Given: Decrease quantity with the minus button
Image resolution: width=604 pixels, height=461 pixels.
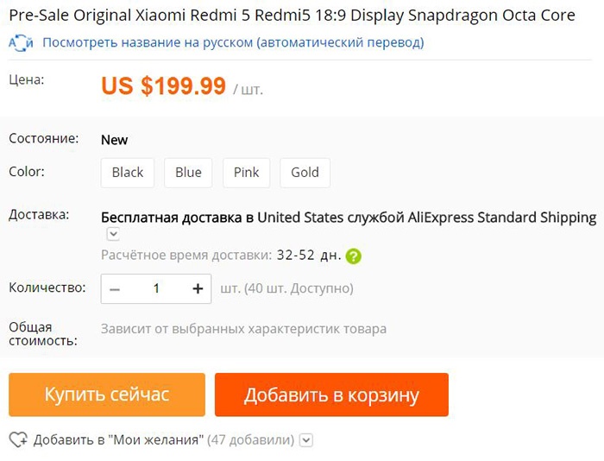Looking at the screenshot, I should pos(115,289).
